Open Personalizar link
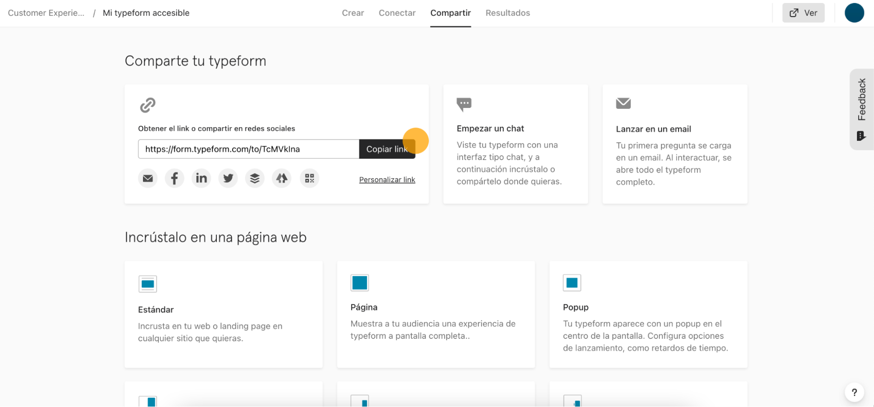The image size is (874, 407). [x=387, y=179]
